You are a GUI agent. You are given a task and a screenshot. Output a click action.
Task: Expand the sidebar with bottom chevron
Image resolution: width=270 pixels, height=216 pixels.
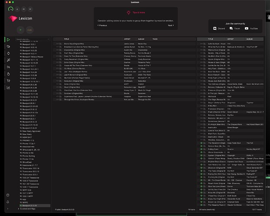[8, 209]
